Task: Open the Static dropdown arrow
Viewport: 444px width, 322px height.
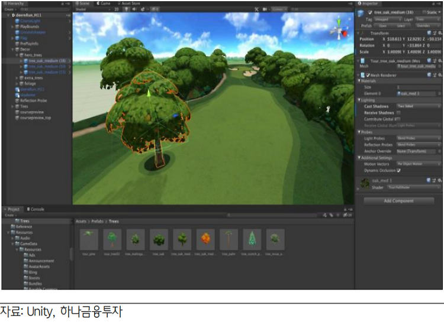Action: 439,12
